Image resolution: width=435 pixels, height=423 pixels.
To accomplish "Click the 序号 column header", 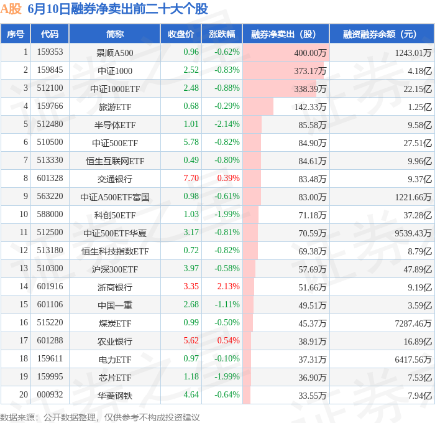I will pos(16,34).
